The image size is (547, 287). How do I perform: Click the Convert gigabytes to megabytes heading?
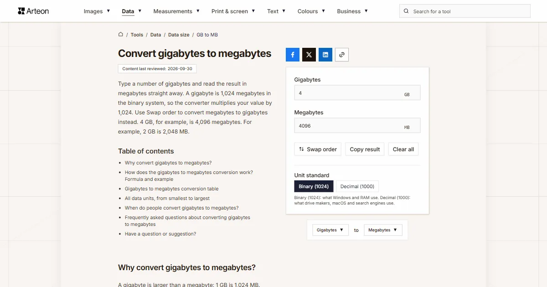(x=195, y=54)
